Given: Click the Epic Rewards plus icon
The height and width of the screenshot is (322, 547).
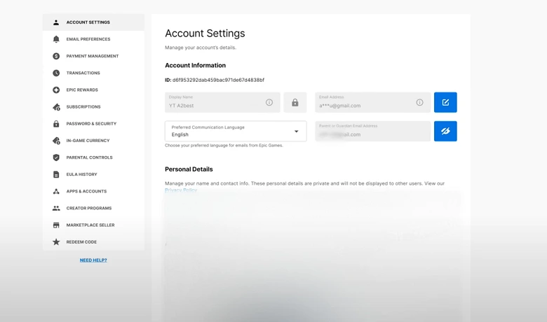Looking at the screenshot, I should click(x=56, y=90).
